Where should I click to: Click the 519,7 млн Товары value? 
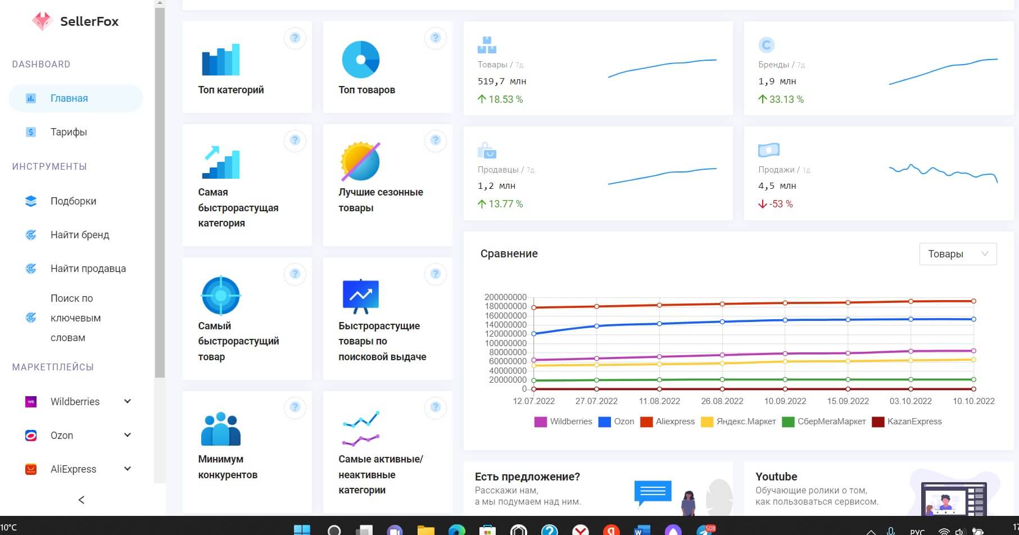[502, 81]
